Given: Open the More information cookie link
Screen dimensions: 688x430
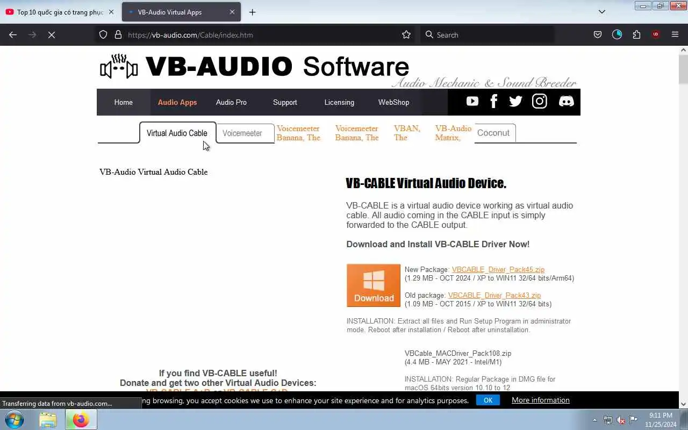Looking at the screenshot, I should coord(541,400).
